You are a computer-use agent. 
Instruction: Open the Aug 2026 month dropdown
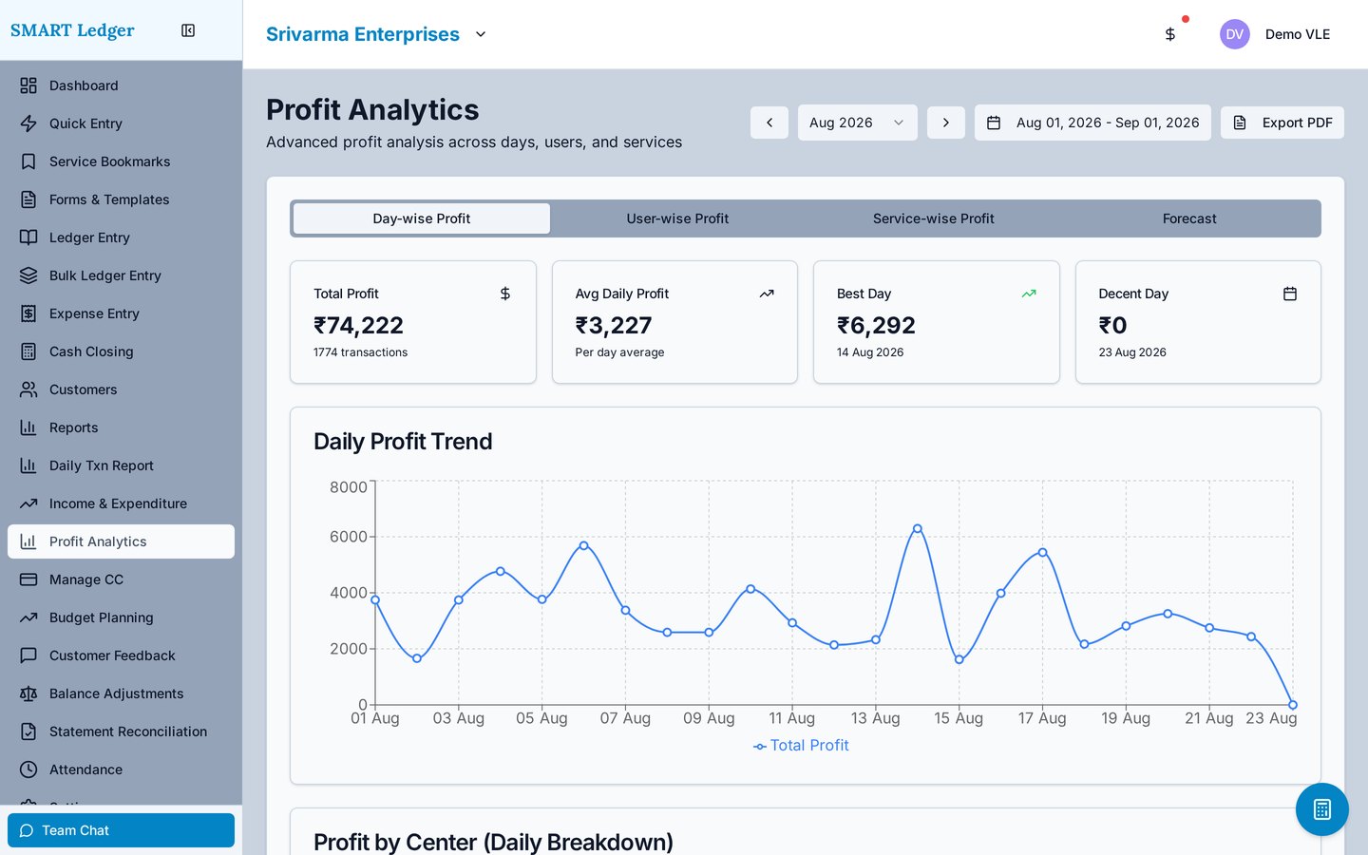tap(858, 123)
